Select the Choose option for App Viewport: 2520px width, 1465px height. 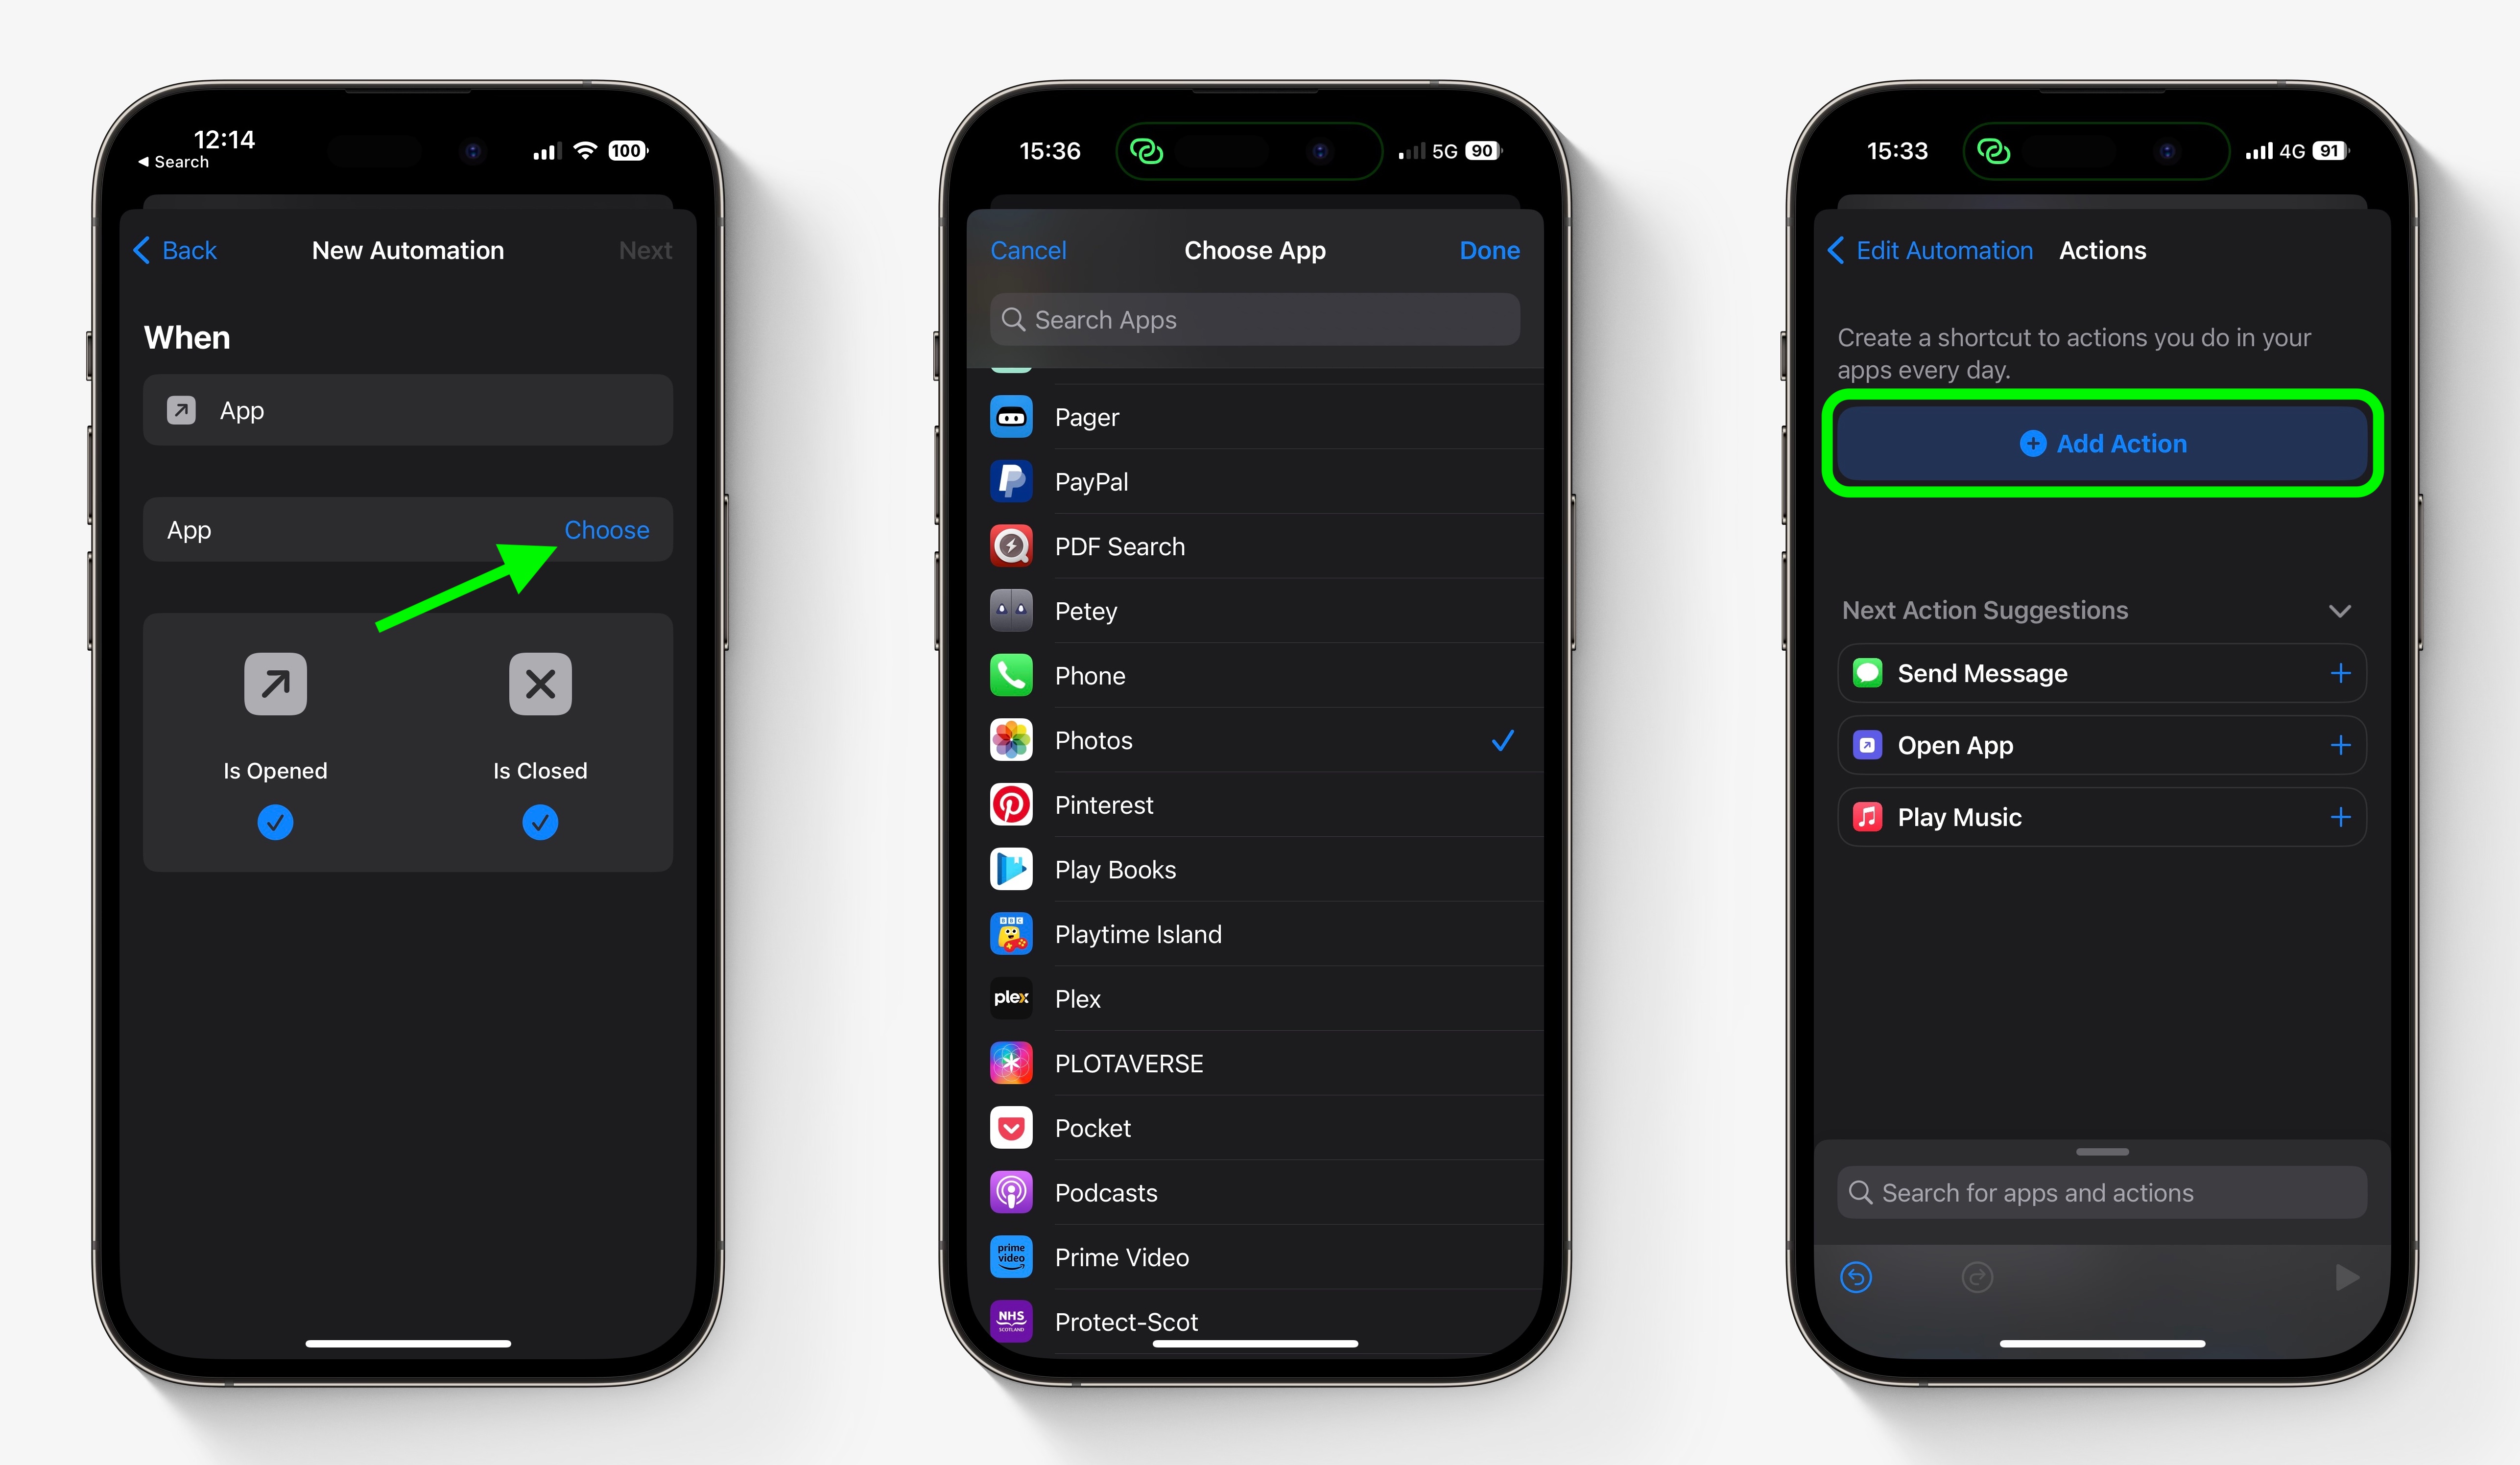point(605,528)
